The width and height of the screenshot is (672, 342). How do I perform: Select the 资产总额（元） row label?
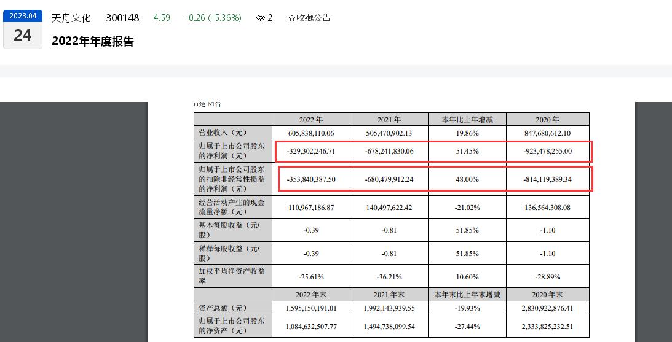coord(221,308)
